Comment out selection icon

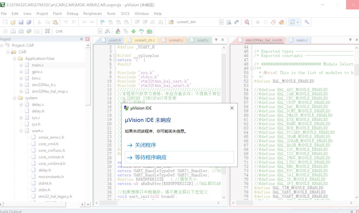[x=153, y=22]
